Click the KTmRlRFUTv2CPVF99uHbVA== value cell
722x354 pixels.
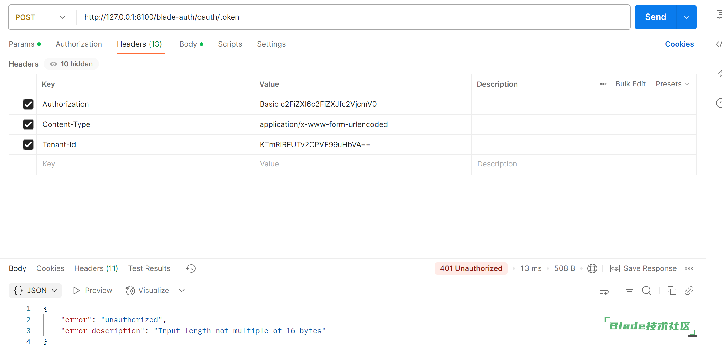pos(362,145)
